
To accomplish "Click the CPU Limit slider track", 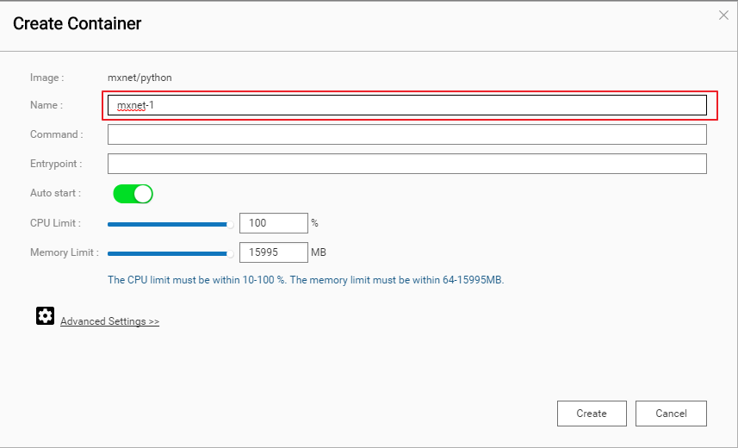I will (168, 224).
